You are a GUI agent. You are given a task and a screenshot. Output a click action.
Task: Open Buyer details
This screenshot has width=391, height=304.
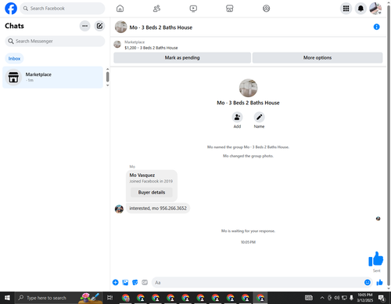152,193
